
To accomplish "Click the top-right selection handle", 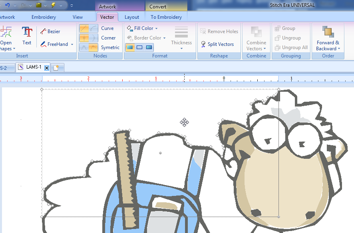I will tap(278, 89).
